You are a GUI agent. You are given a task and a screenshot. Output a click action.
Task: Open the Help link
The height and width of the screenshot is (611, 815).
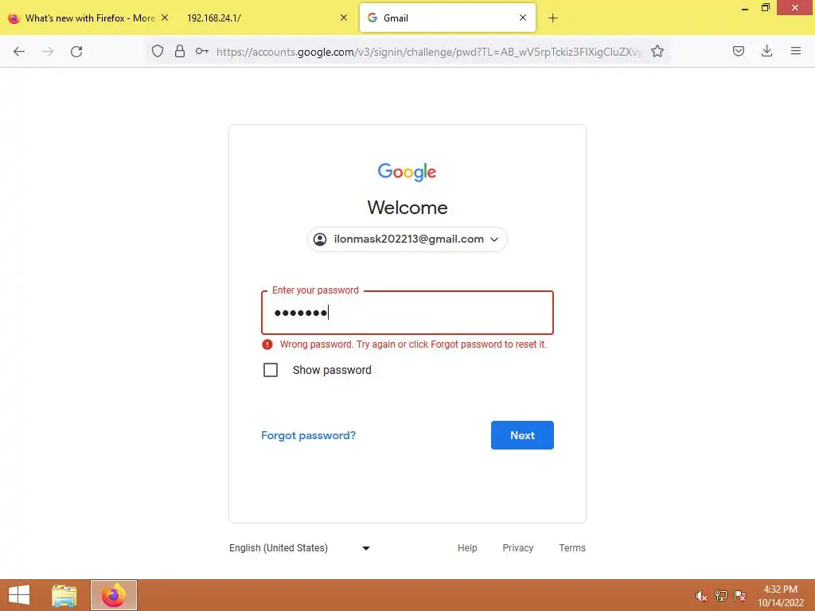(x=467, y=548)
